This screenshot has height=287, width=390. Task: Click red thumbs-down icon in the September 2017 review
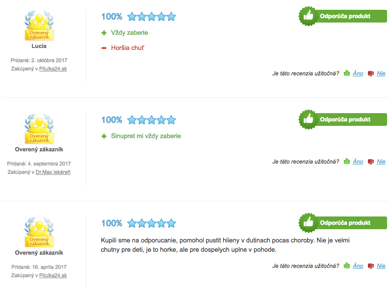pos(370,162)
